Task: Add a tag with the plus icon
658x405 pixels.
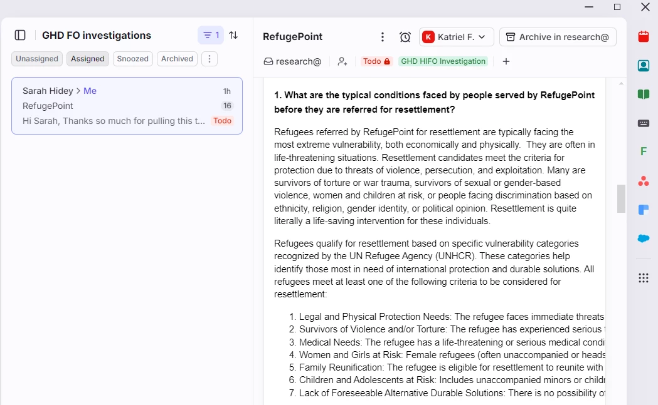Action: pos(506,61)
